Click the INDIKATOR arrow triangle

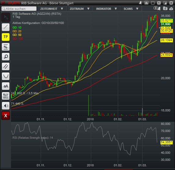(116, 9)
